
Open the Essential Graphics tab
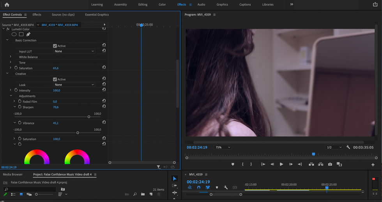coord(97,14)
